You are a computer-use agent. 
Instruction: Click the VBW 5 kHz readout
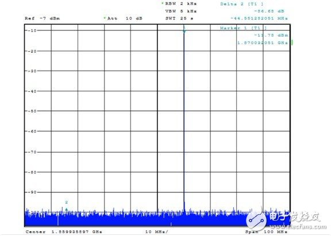[180, 11]
